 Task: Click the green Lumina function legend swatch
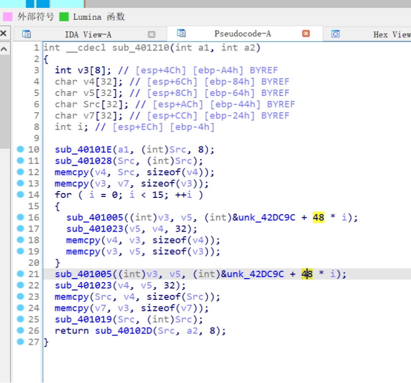click(x=64, y=17)
